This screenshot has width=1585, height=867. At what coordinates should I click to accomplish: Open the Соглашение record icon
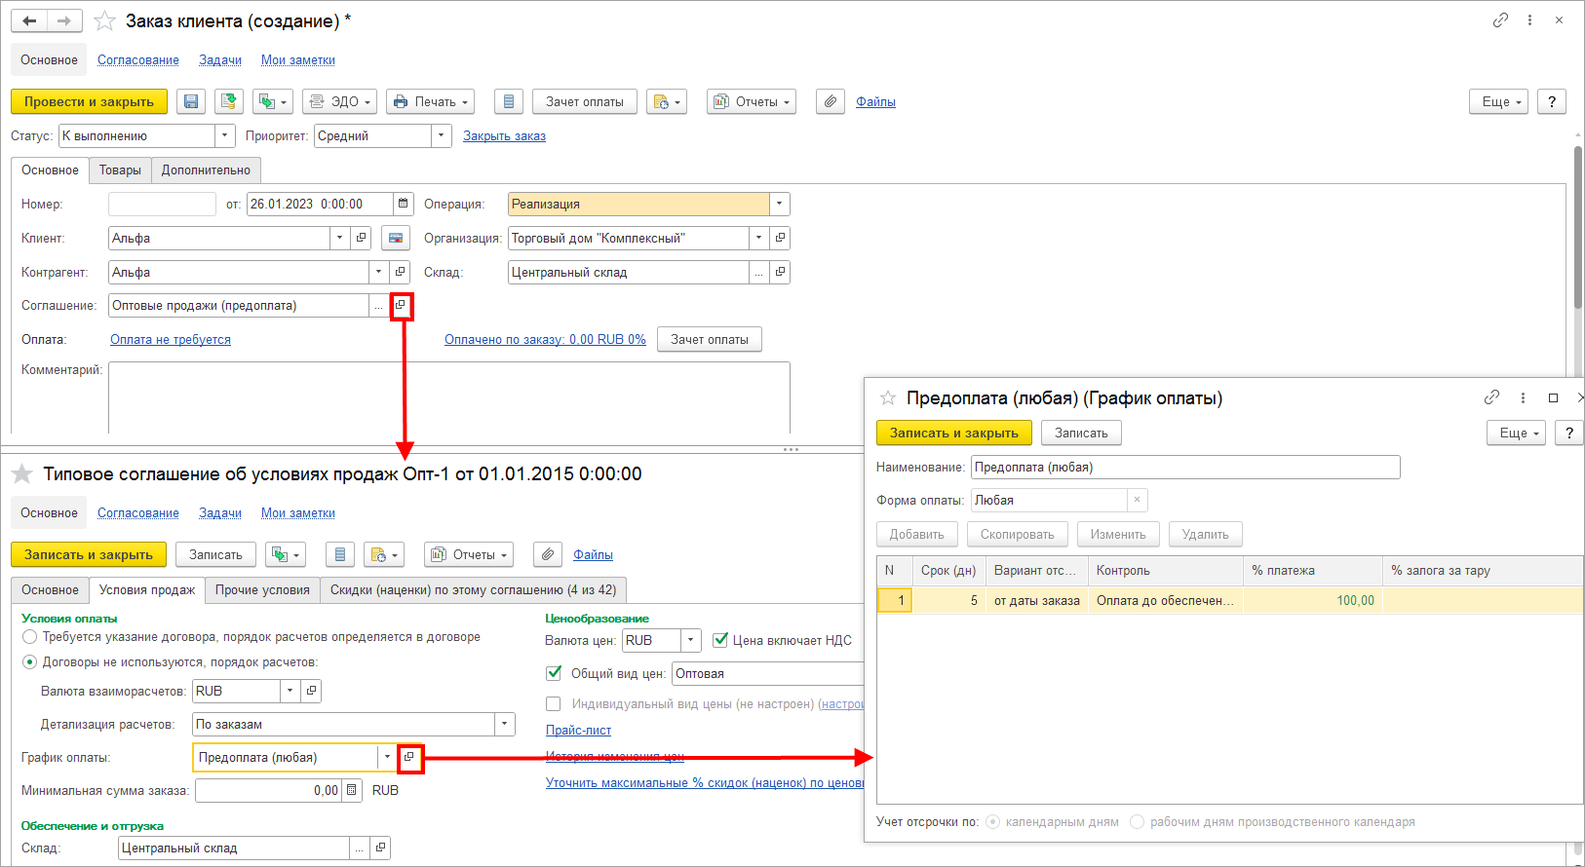(x=401, y=305)
